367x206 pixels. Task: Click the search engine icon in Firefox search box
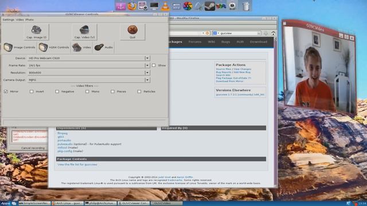click(215, 33)
